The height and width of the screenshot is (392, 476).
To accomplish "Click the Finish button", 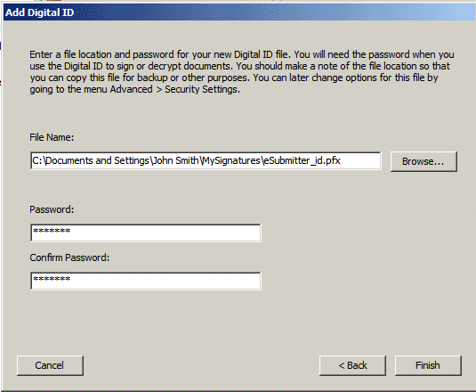I will click(x=428, y=365).
